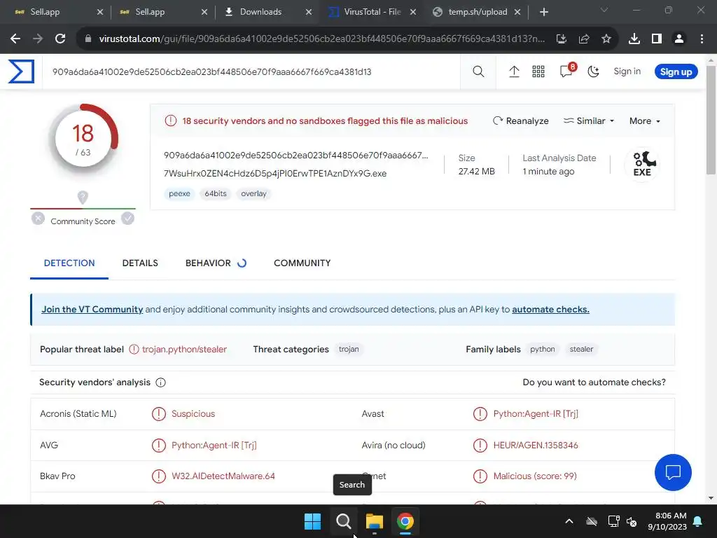Click the stealer family label
This screenshot has height=538, width=717.
click(x=581, y=349)
